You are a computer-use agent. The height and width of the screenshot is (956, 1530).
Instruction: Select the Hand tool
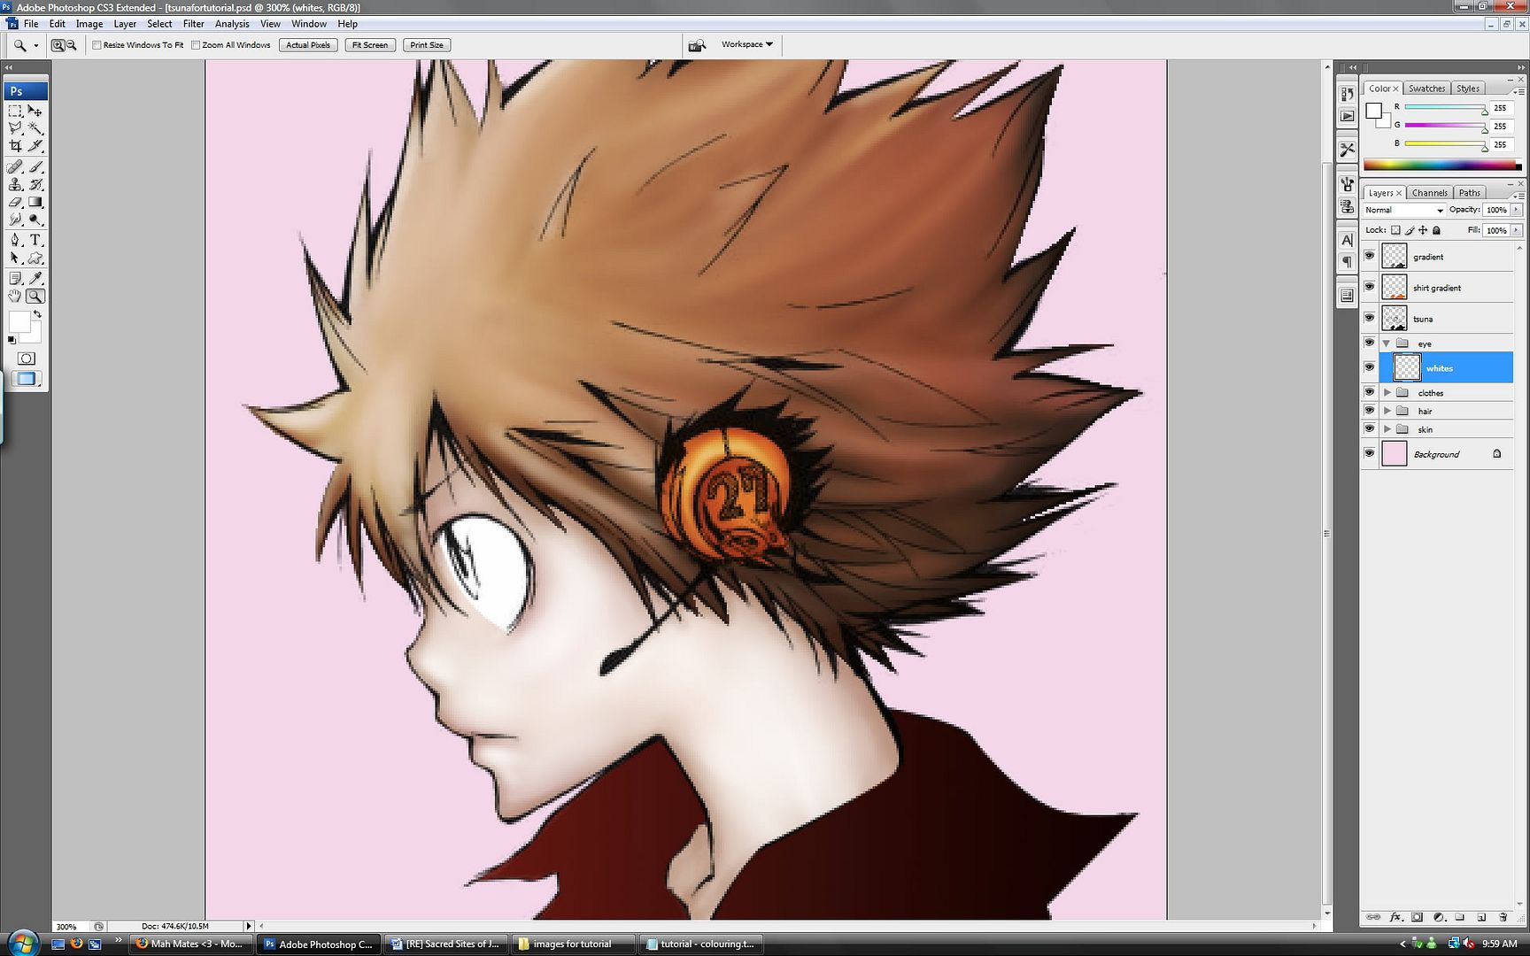16,297
